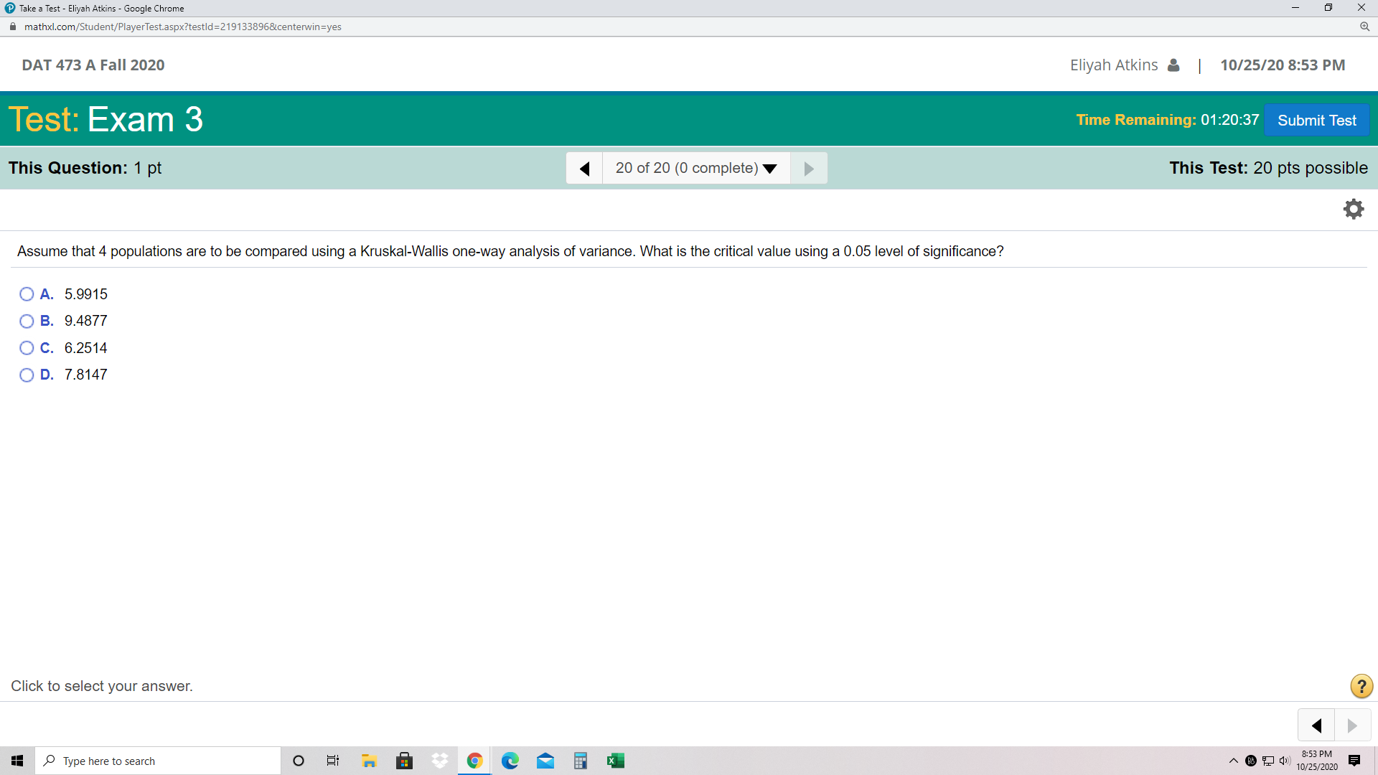Select answer choice A, 5.9915
This screenshot has height=775, width=1378.
coord(27,293)
